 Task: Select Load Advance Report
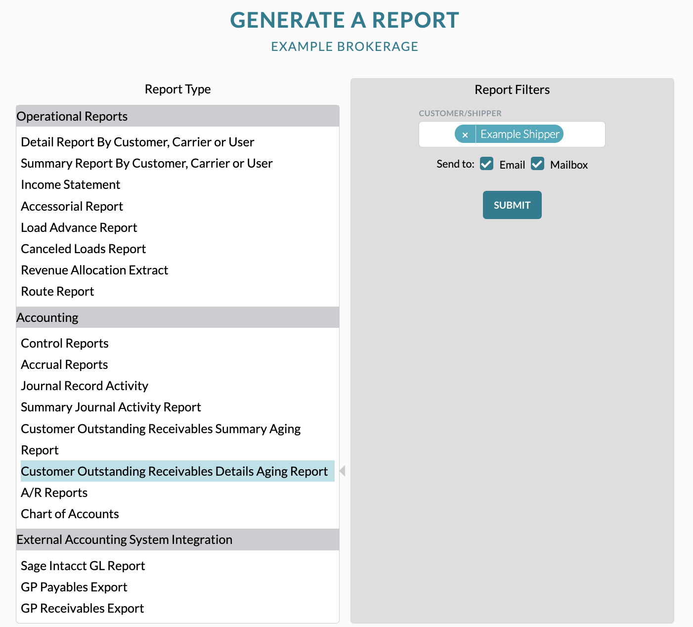pyautogui.click(x=79, y=227)
